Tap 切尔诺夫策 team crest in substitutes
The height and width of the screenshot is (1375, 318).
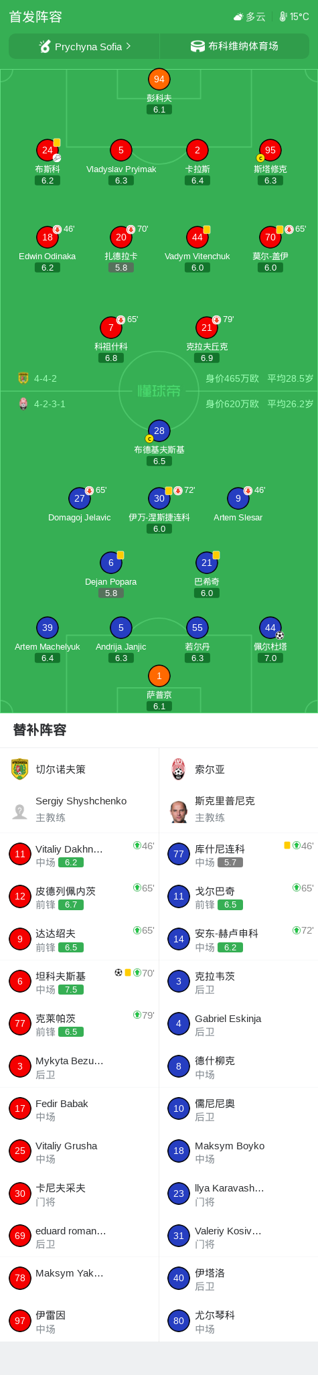(x=19, y=769)
